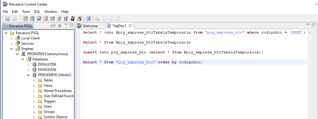Click the Execute all statements toolbar icon
This screenshot has height=119, width=318.
[x=118, y=19]
